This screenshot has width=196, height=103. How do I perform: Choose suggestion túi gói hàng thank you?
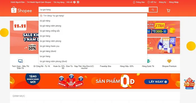[x=93, y=46]
